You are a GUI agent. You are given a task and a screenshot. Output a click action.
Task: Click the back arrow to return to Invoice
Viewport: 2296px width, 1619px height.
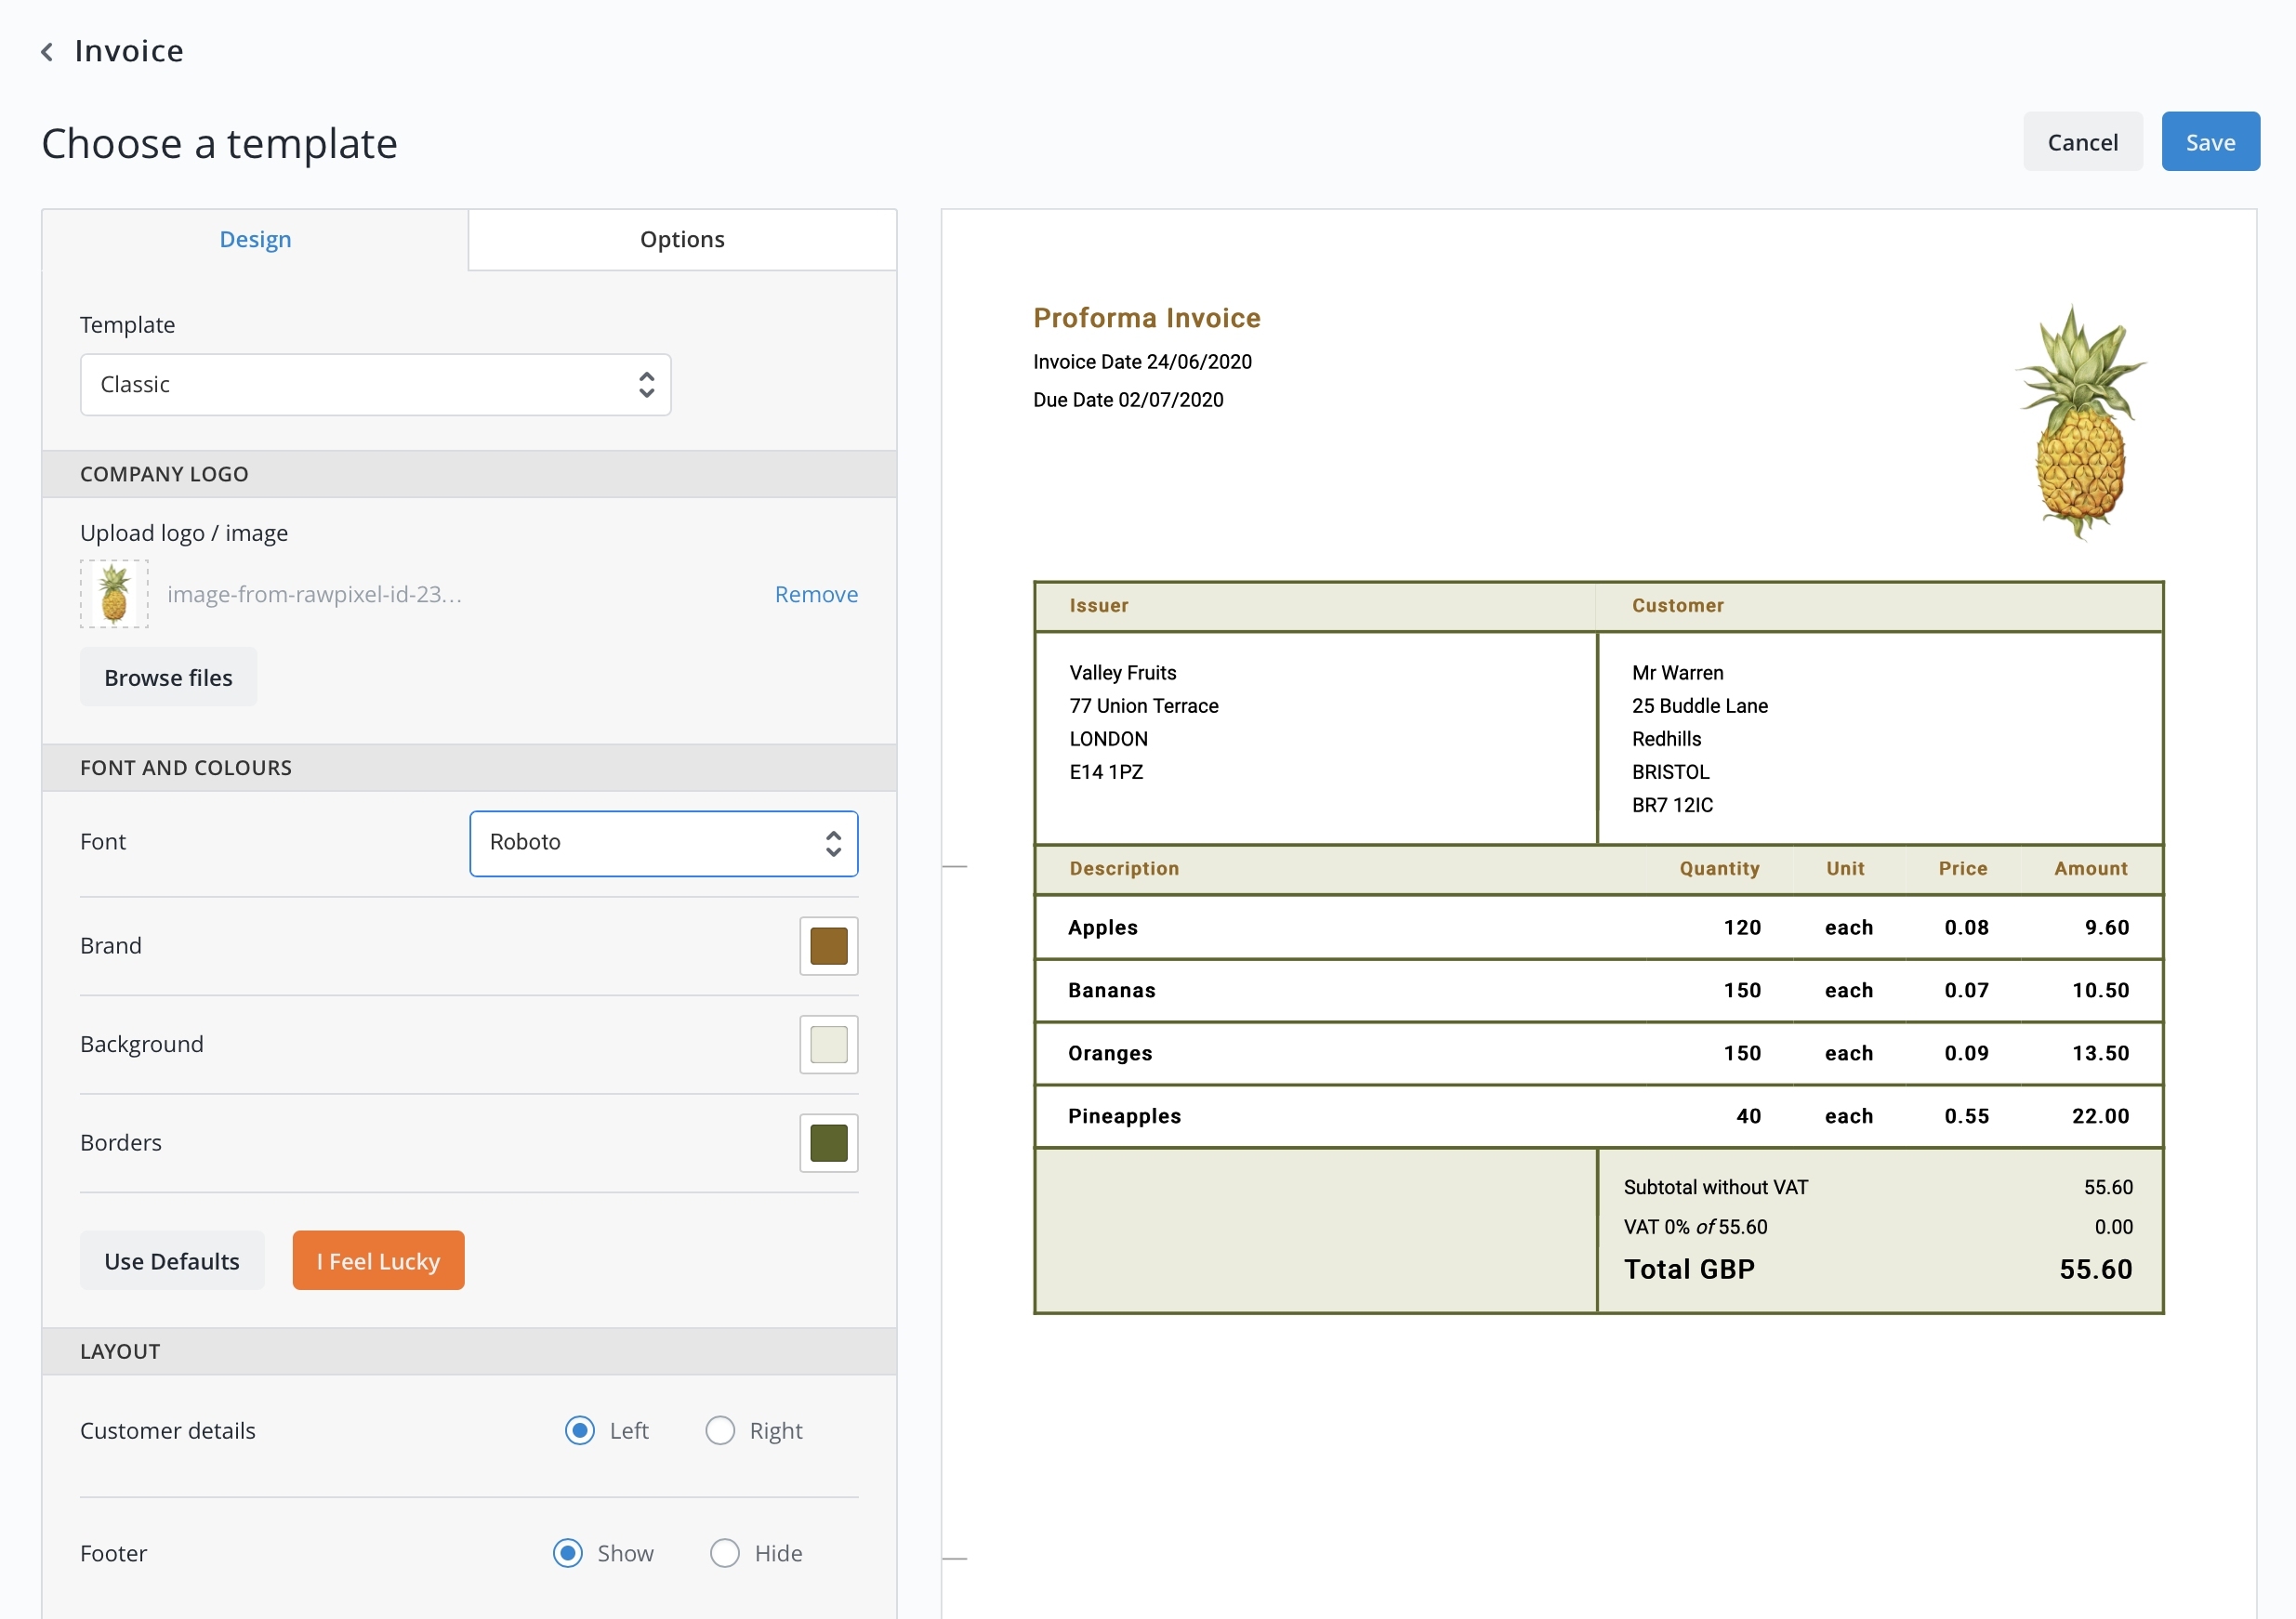click(x=49, y=49)
